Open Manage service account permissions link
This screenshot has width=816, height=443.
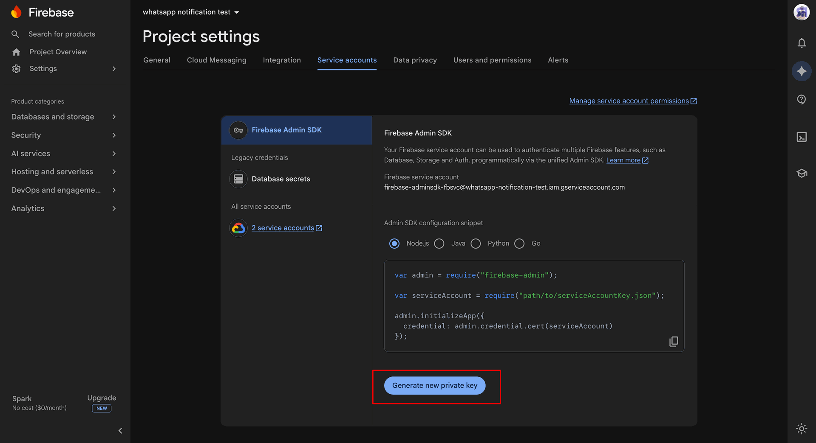629,101
